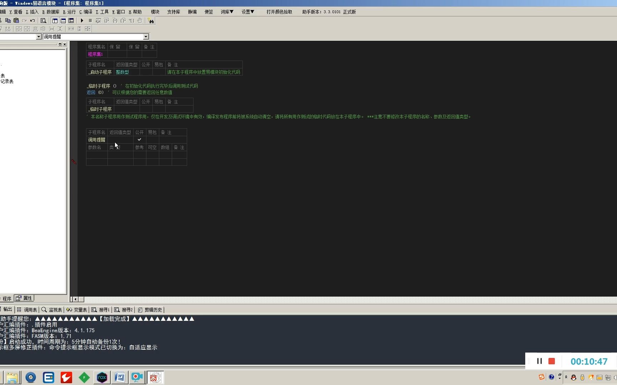Open the 调用提醒 subroutine dropdown
This screenshot has width=617, height=385.
click(146, 37)
